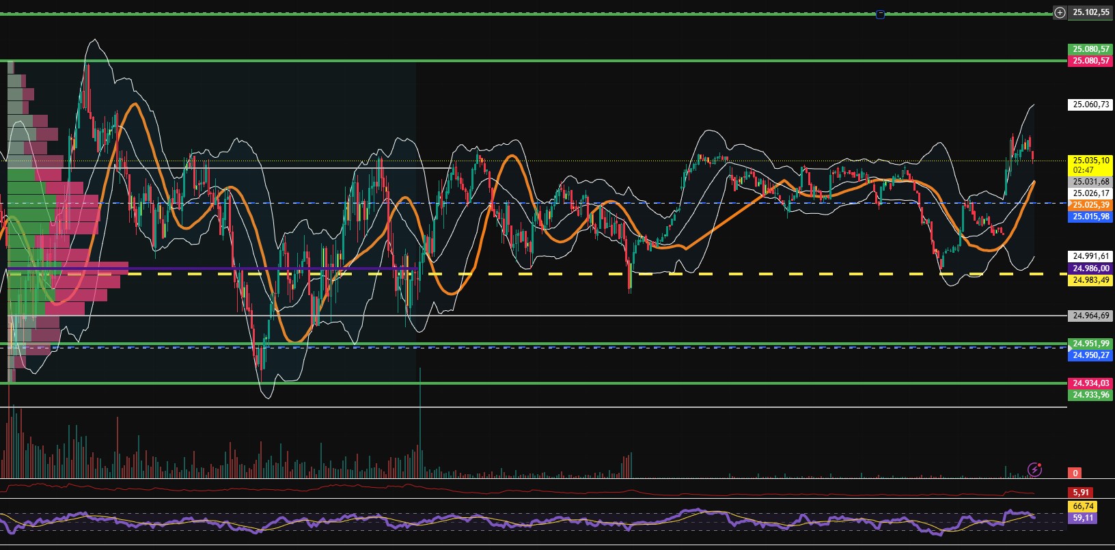Click the white 25.060,73 upper band label
Image resolution: width=1115 pixels, height=550 pixels.
coord(1090,105)
